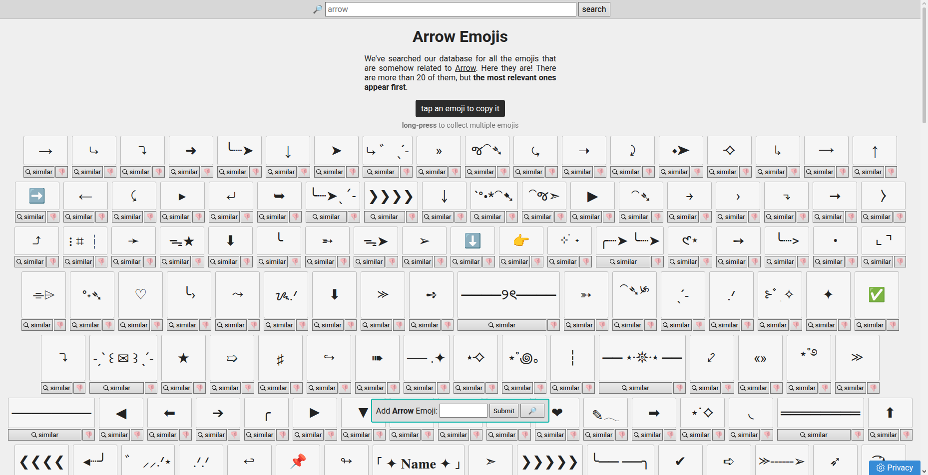Image resolution: width=928 pixels, height=475 pixels.
Task: Copy the blue down-arrow square emoji
Action: click(472, 240)
